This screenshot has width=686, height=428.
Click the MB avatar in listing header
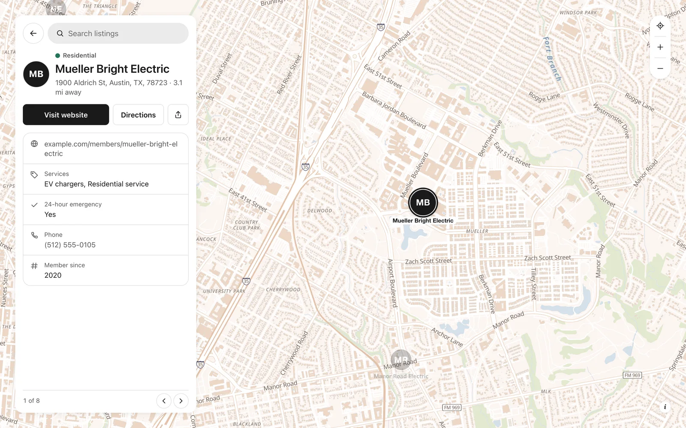coord(36,74)
